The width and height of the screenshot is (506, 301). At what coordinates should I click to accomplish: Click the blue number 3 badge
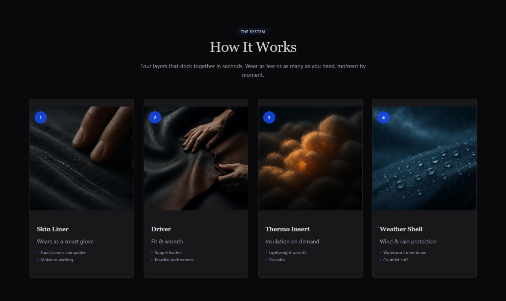point(269,117)
